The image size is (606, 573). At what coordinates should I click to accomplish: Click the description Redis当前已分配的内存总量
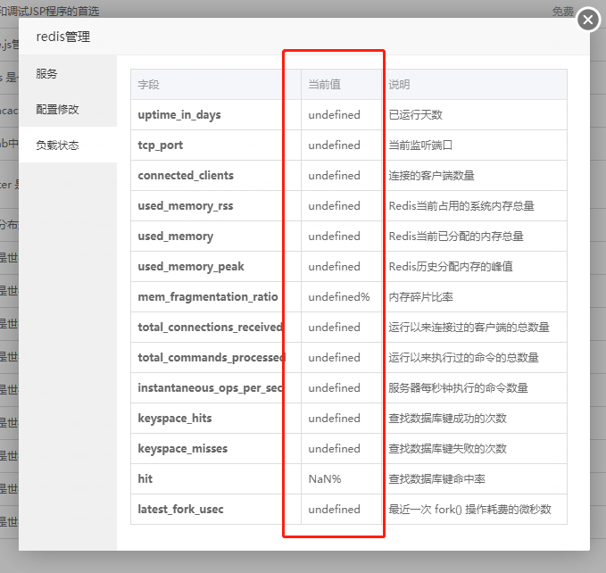tap(456, 237)
